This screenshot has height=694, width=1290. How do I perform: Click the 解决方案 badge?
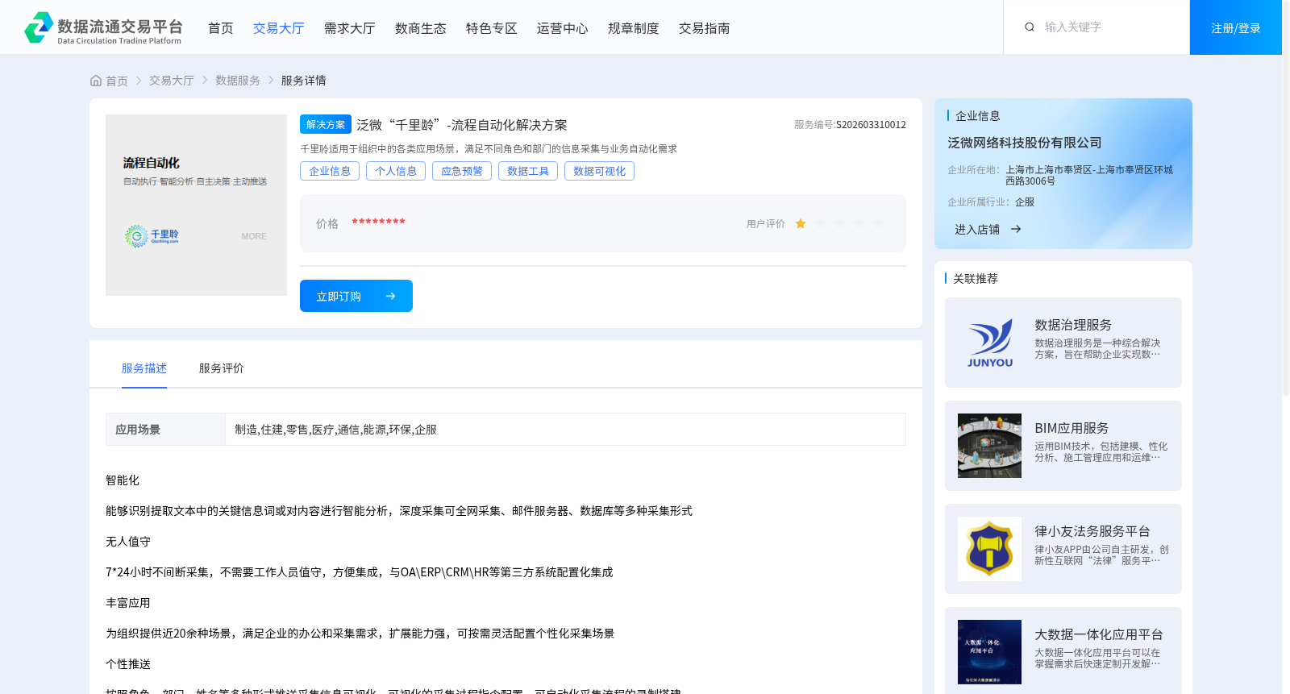[326, 124]
